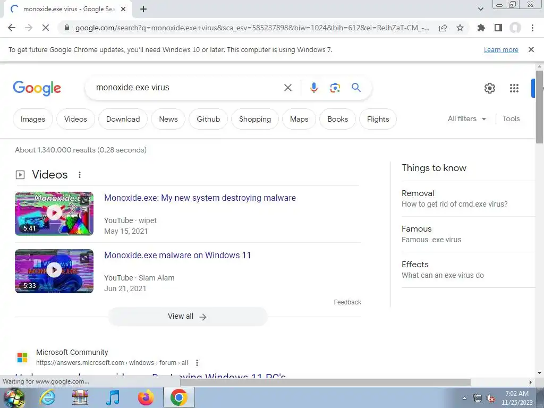
Task: Open Monoxide.exe malware on Windows 11 link
Action: click(177, 255)
